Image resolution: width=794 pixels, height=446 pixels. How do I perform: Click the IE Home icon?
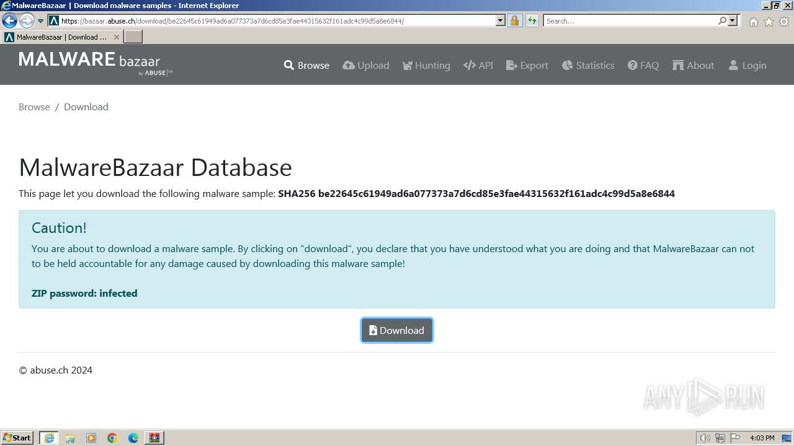pos(753,22)
